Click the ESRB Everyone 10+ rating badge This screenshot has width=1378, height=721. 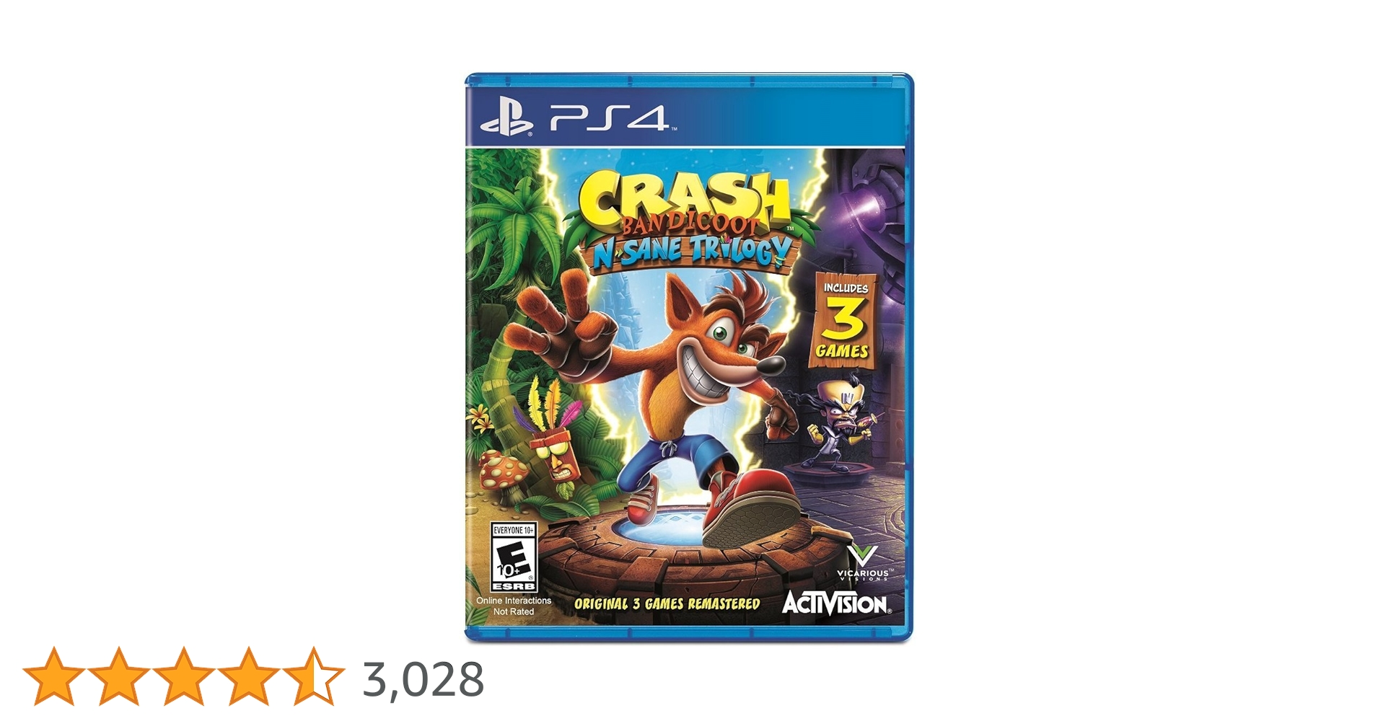(514, 558)
